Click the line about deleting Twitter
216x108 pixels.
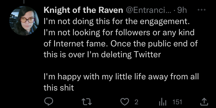point(102,55)
